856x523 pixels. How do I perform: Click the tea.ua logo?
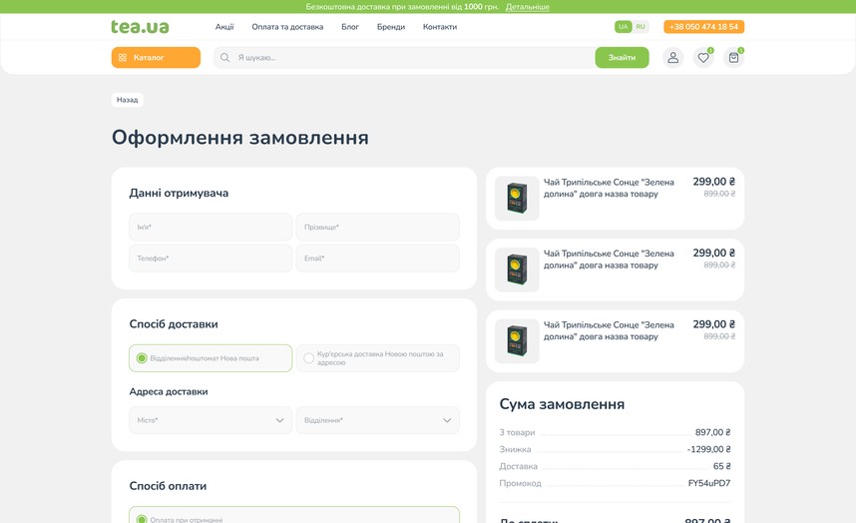[141, 26]
